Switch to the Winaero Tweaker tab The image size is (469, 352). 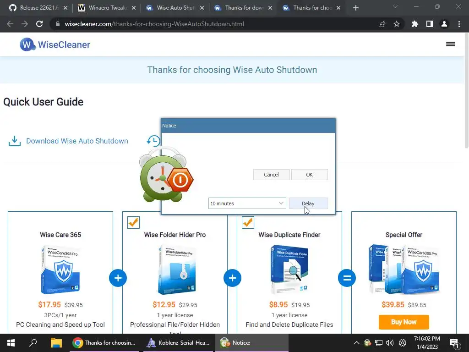click(107, 8)
